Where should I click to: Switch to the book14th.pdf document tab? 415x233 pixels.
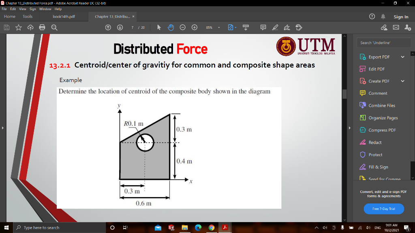coord(65,17)
